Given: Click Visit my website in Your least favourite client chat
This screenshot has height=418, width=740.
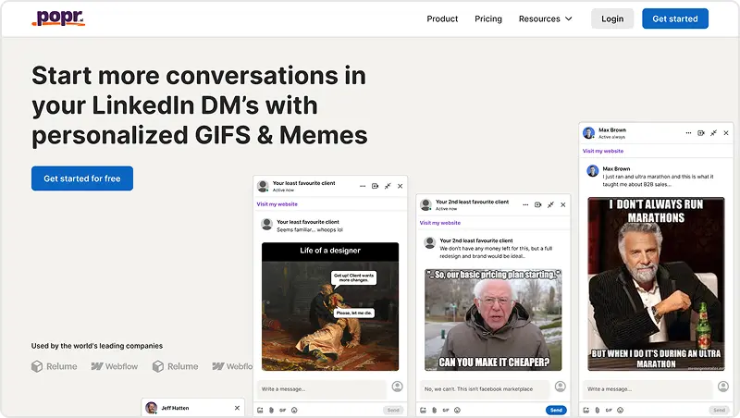Looking at the screenshot, I should point(277,204).
